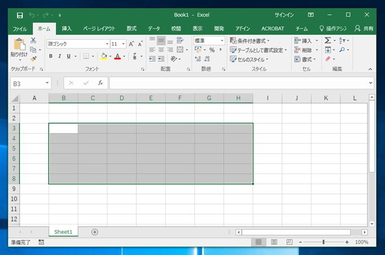The height and width of the screenshot is (255, 385).
Task: Click the Borders icon
Action: [x=86, y=56]
